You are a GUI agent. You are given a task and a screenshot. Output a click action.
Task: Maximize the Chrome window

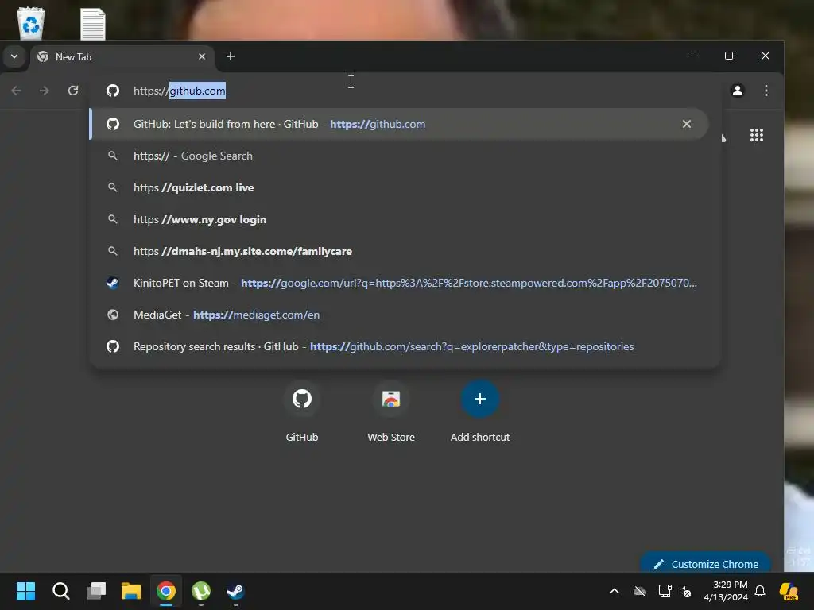point(729,56)
